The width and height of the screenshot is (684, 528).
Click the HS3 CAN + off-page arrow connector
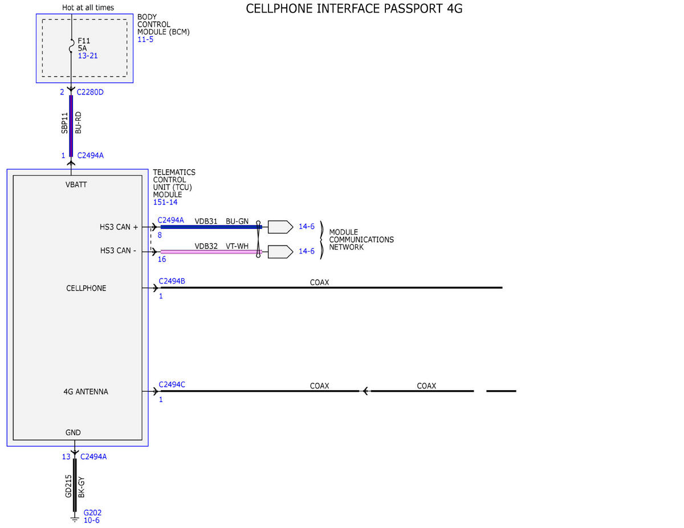tap(280, 227)
